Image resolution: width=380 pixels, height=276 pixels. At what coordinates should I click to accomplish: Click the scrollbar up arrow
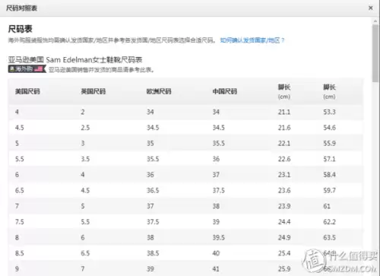[x=375, y=21]
